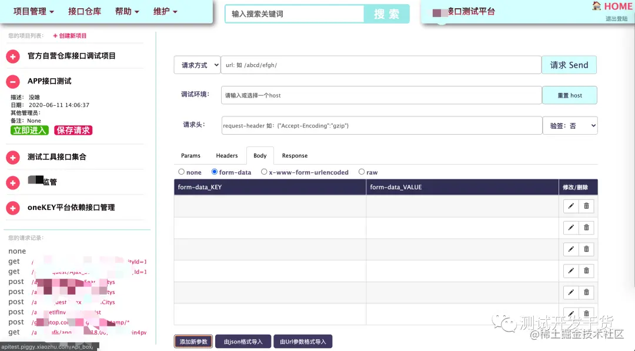Viewport: 635px width, 351px height.
Task: Click the 保存请求 button
Action: point(73,131)
